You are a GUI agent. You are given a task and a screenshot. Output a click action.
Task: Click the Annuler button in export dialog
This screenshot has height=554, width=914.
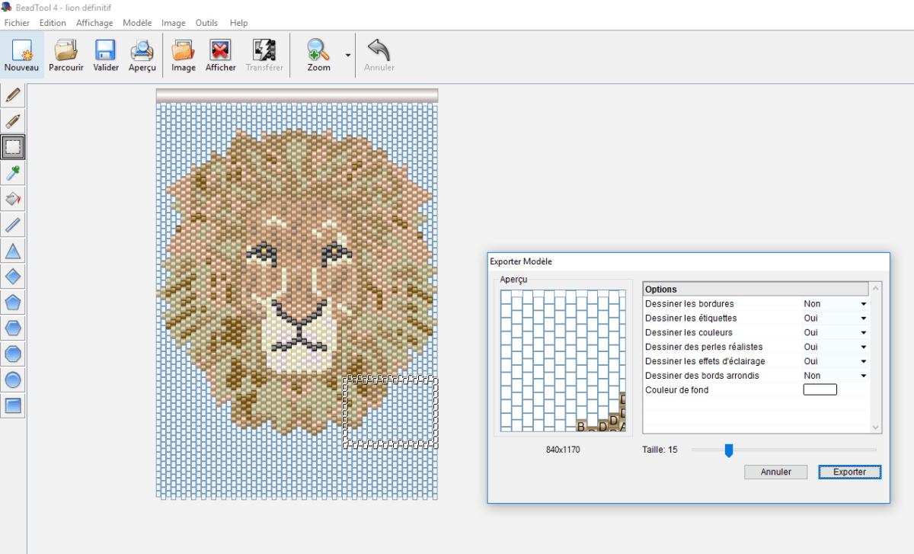[775, 472]
